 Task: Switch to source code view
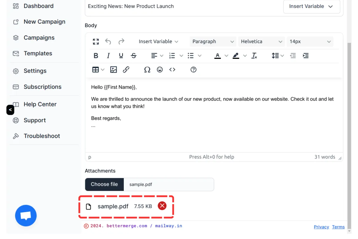tap(172, 70)
